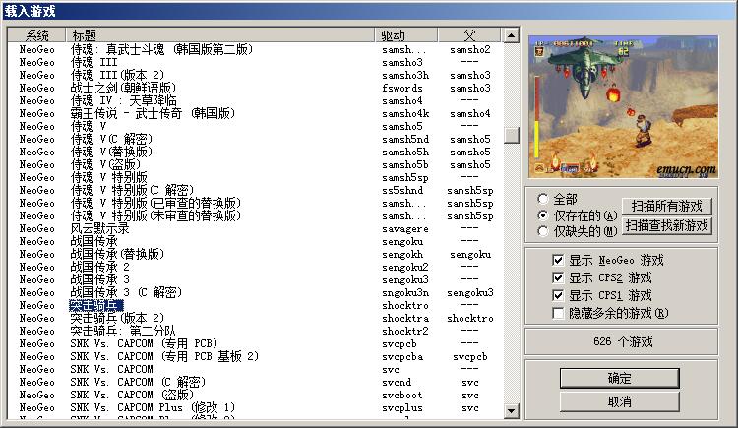This screenshot has width=738, height=428.
Task: Sort by the 父 column header
Action: click(469, 35)
